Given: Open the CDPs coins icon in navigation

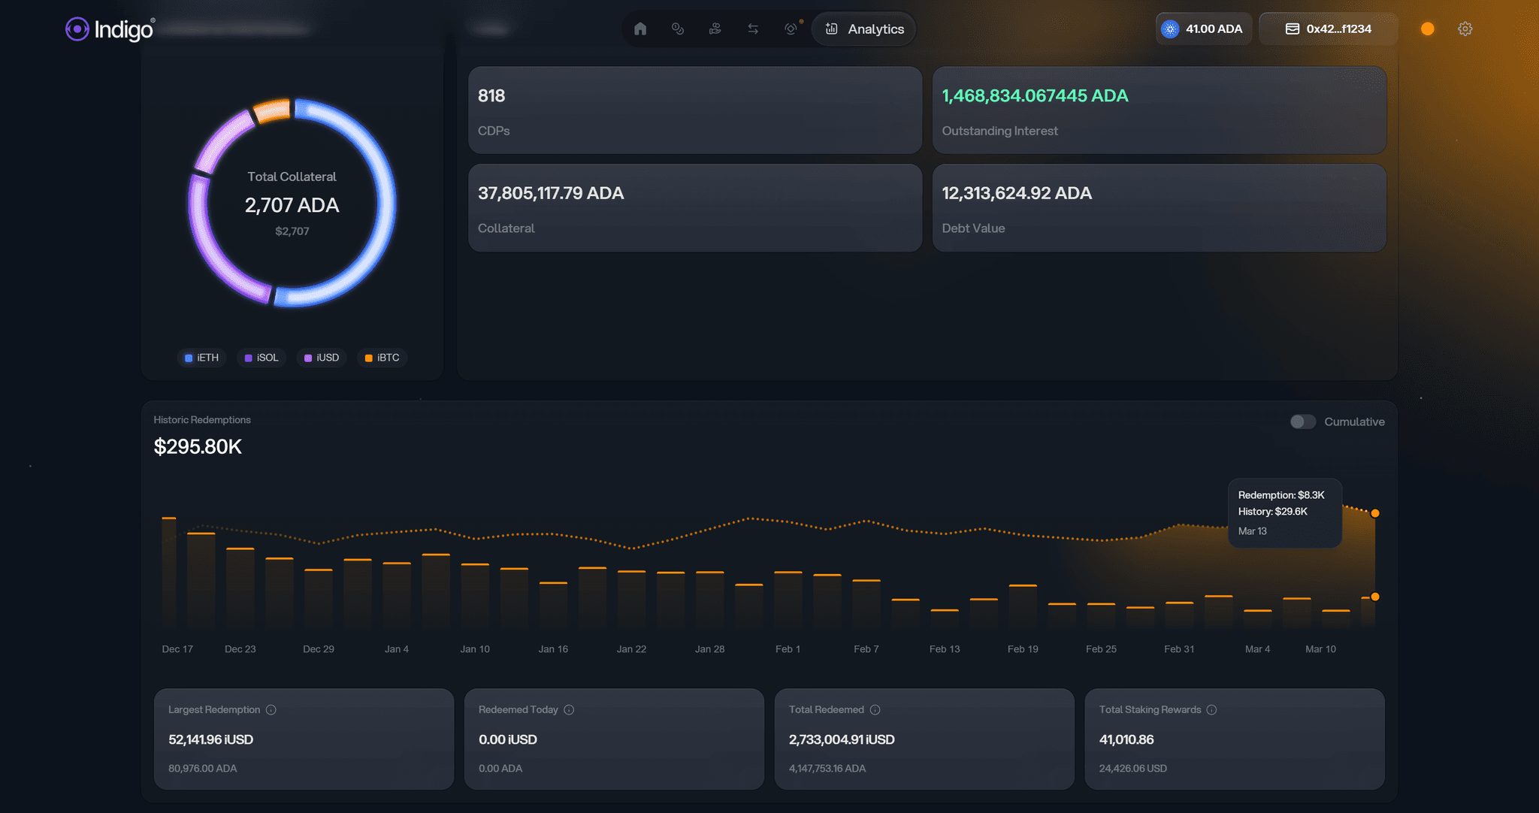Looking at the screenshot, I should (x=678, y=29).
